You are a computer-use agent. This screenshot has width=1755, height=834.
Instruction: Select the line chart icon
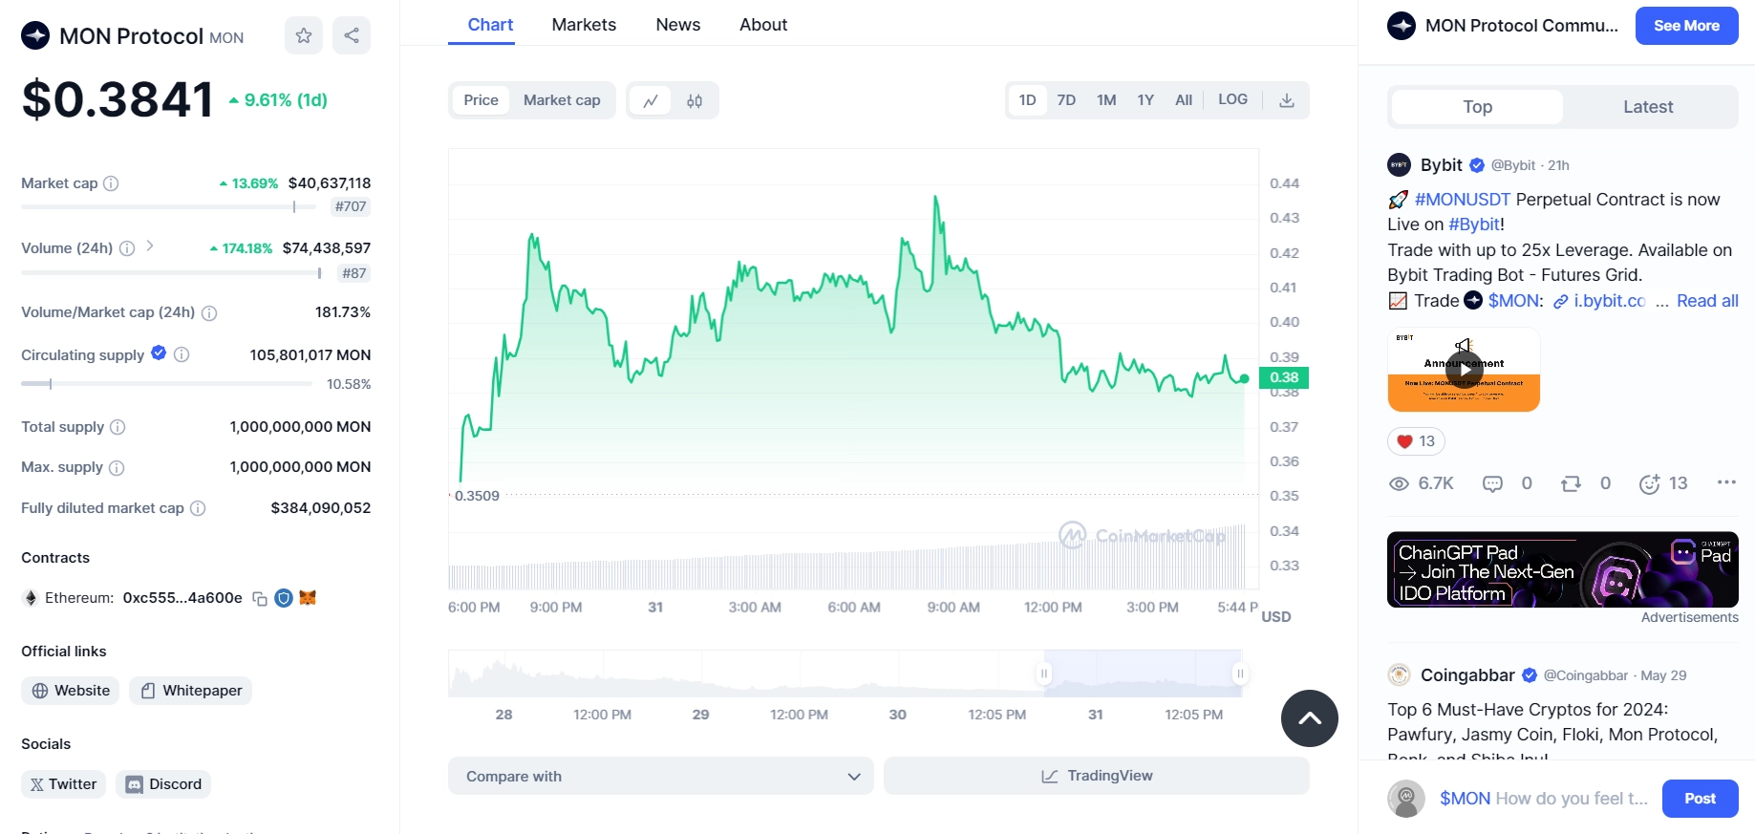651,100
